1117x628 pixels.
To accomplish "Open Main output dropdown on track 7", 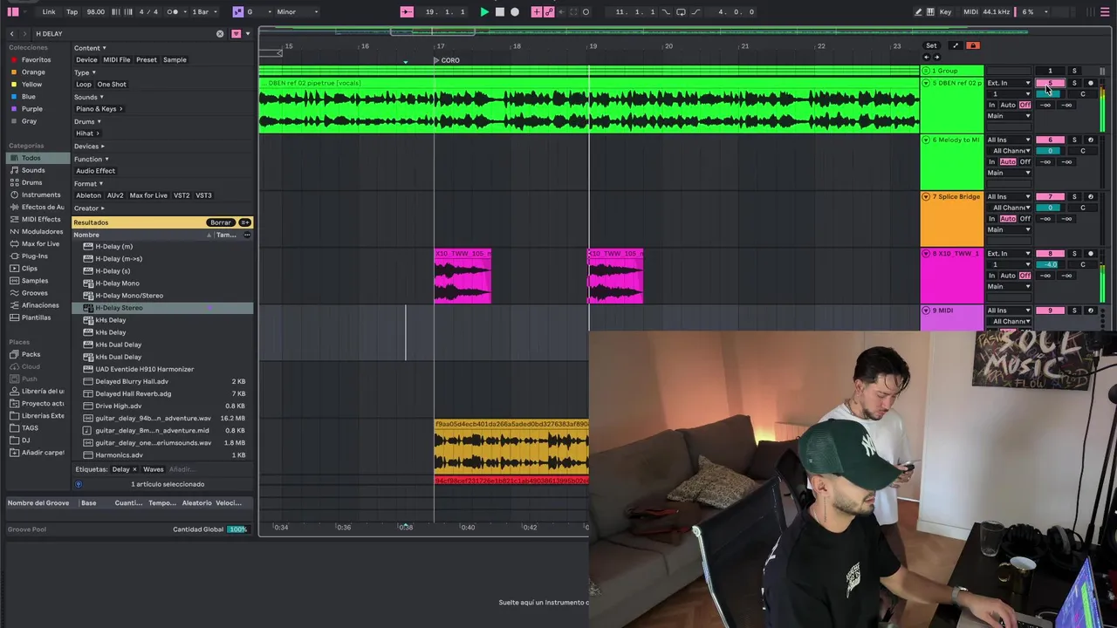I will (1008, 229).
